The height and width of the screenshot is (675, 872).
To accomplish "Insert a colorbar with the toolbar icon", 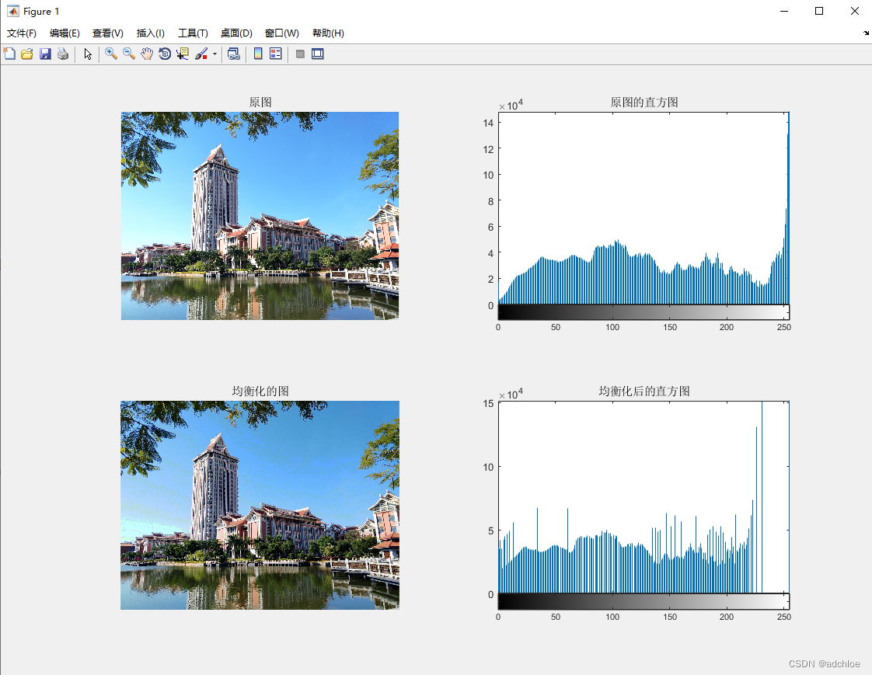I will tap(258, 54).
